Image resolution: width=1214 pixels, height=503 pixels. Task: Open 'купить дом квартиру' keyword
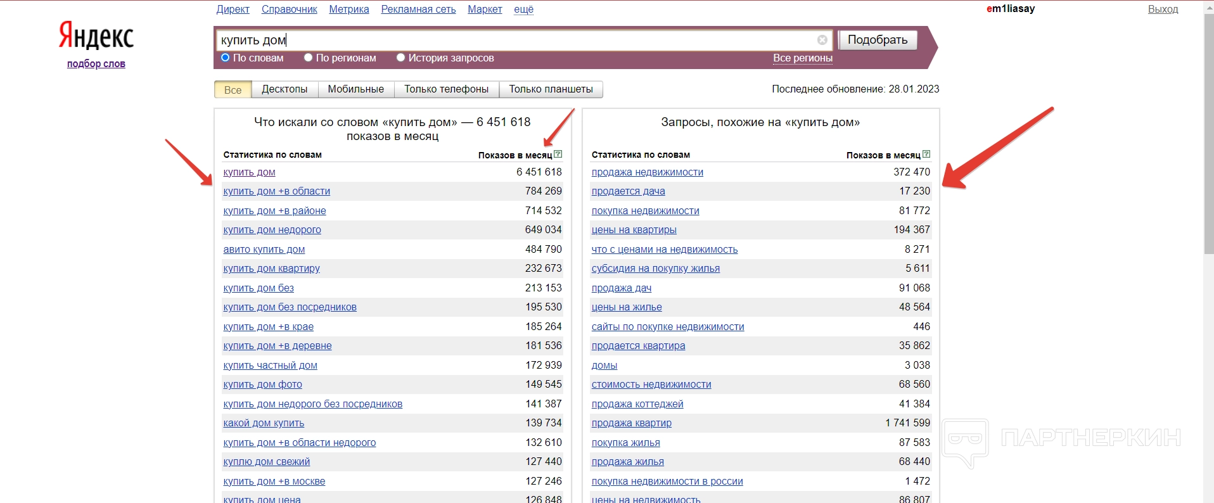[x=271, y=269]
